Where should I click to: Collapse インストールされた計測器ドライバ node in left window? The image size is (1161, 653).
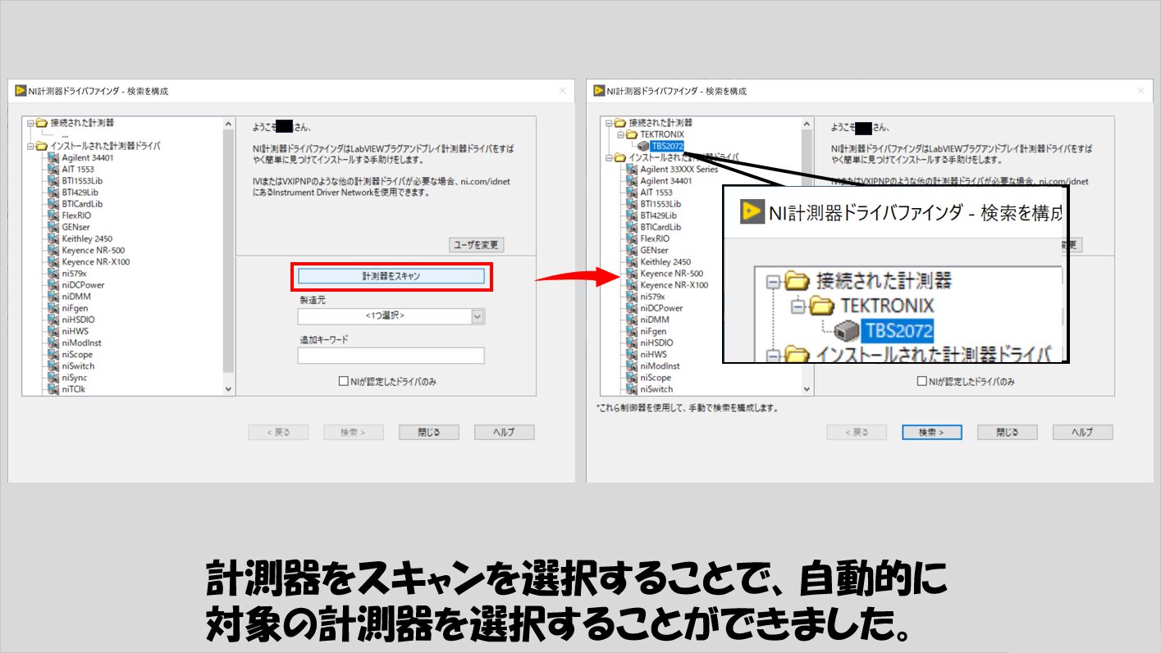click(30, 146)
